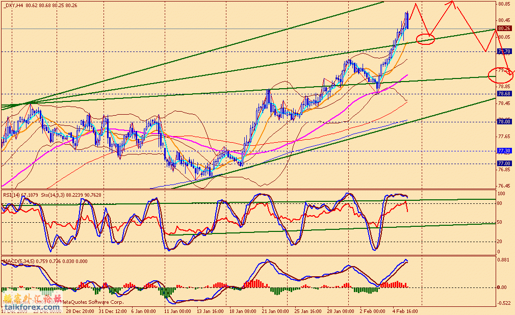515x315 pixels.
Task: Click the 20 level on RSI scale
Action: 500,242
